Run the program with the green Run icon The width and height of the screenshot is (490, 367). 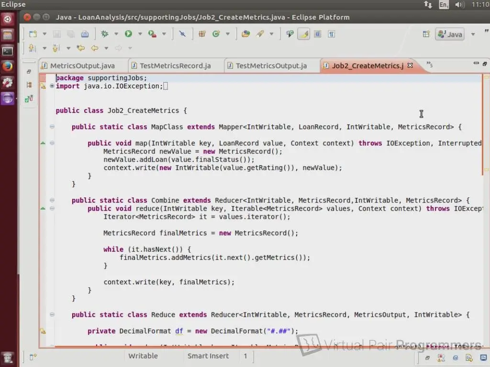[x=128, y=34]
